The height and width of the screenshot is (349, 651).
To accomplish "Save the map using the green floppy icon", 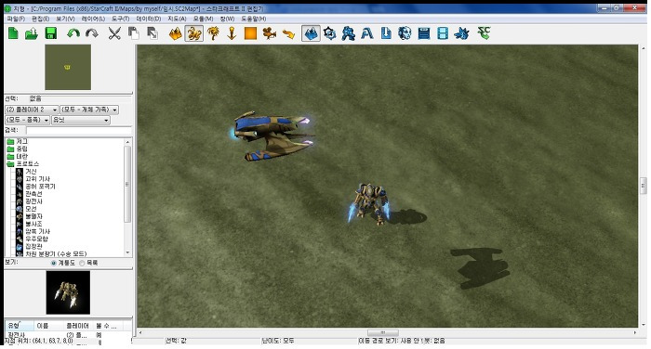I will [50, 33].
